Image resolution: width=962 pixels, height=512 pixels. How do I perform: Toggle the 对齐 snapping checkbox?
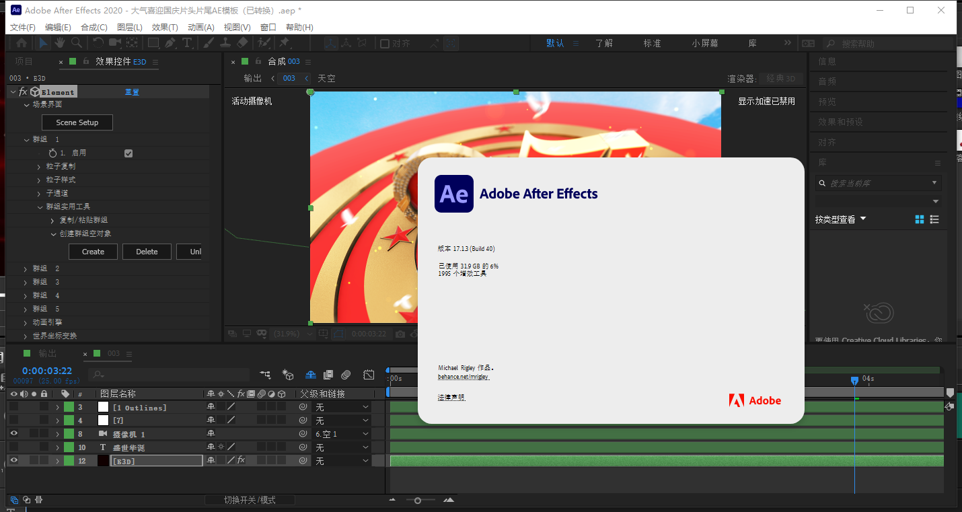(385, 44)
